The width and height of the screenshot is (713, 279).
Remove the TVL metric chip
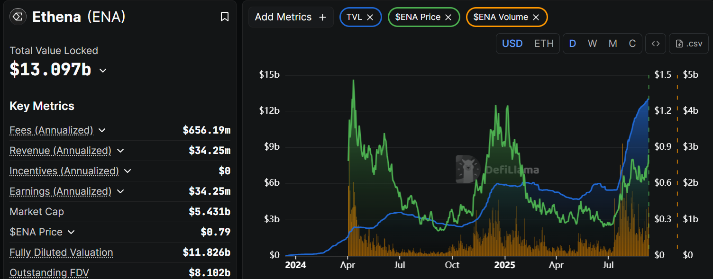click(x=370, y=17)
